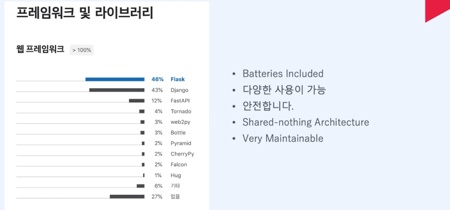
Task: Click the 기타 row bar
Action: point(140,186)
